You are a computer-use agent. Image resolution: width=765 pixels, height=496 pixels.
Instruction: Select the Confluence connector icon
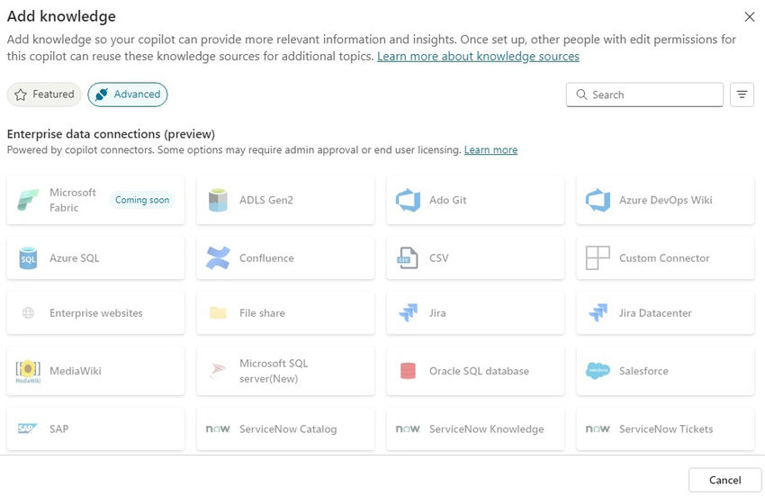click(x=218, y=258)
